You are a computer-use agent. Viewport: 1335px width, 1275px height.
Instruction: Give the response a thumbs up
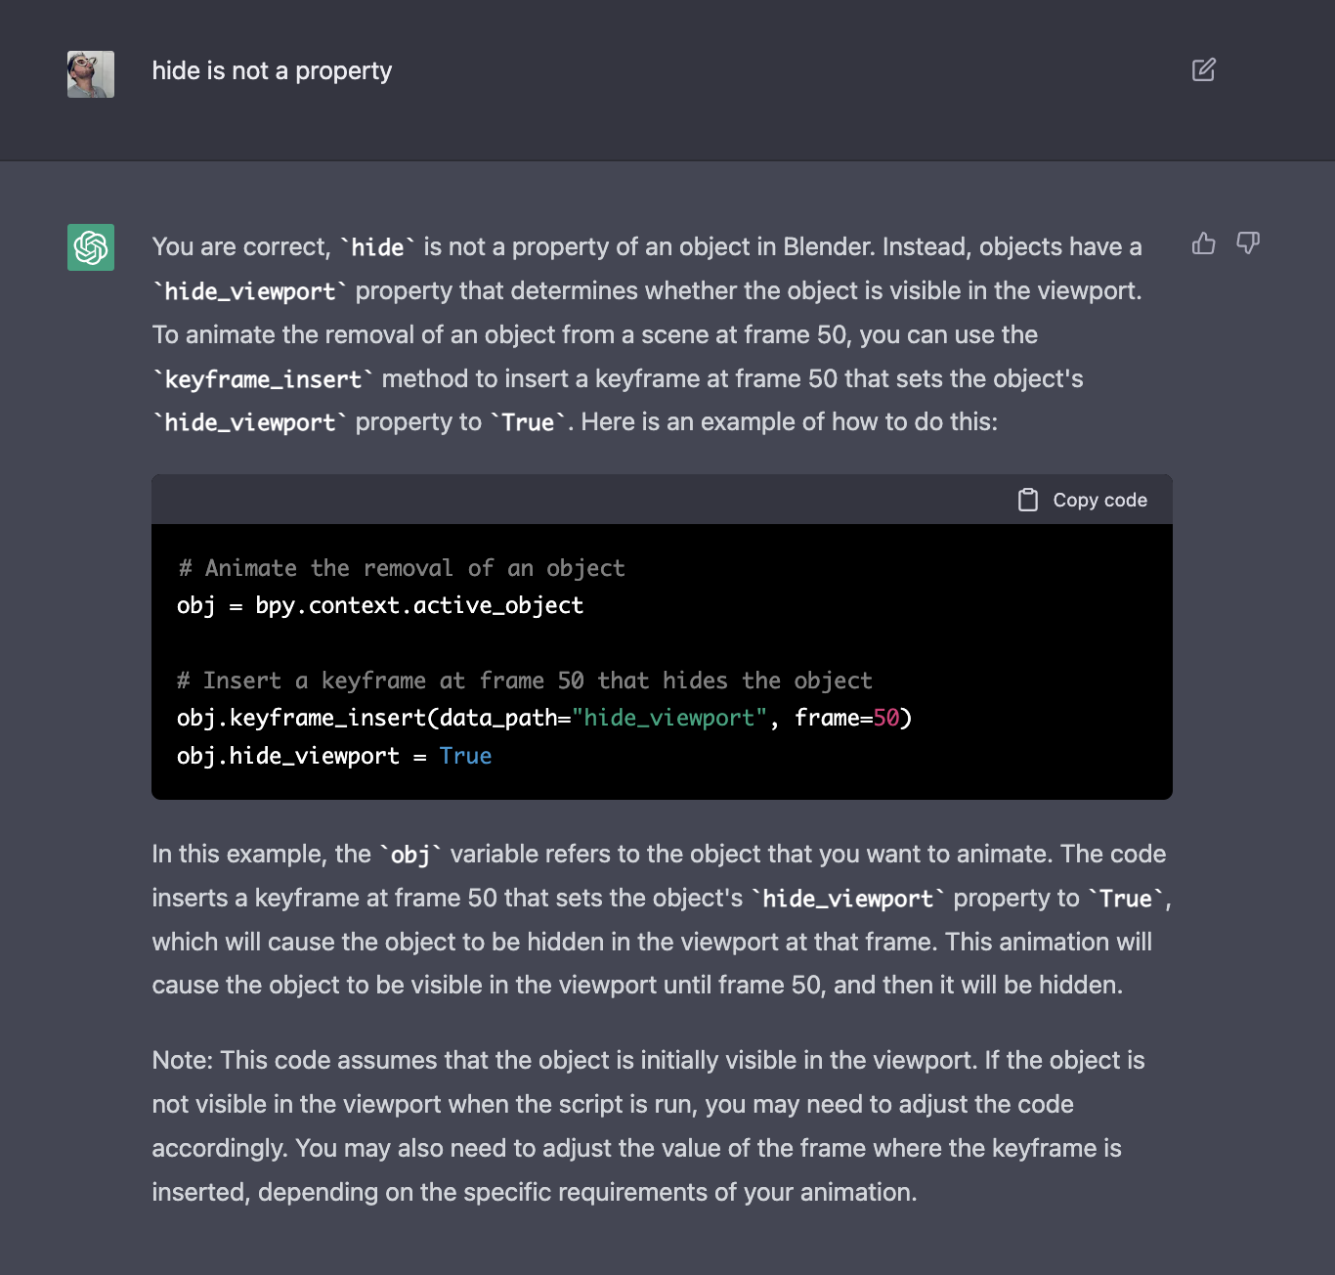1203,243
